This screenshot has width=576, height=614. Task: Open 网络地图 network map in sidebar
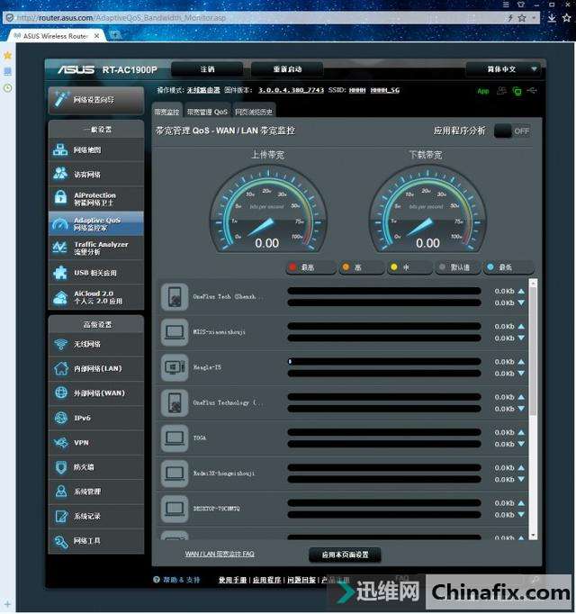[x=96, y=150]
